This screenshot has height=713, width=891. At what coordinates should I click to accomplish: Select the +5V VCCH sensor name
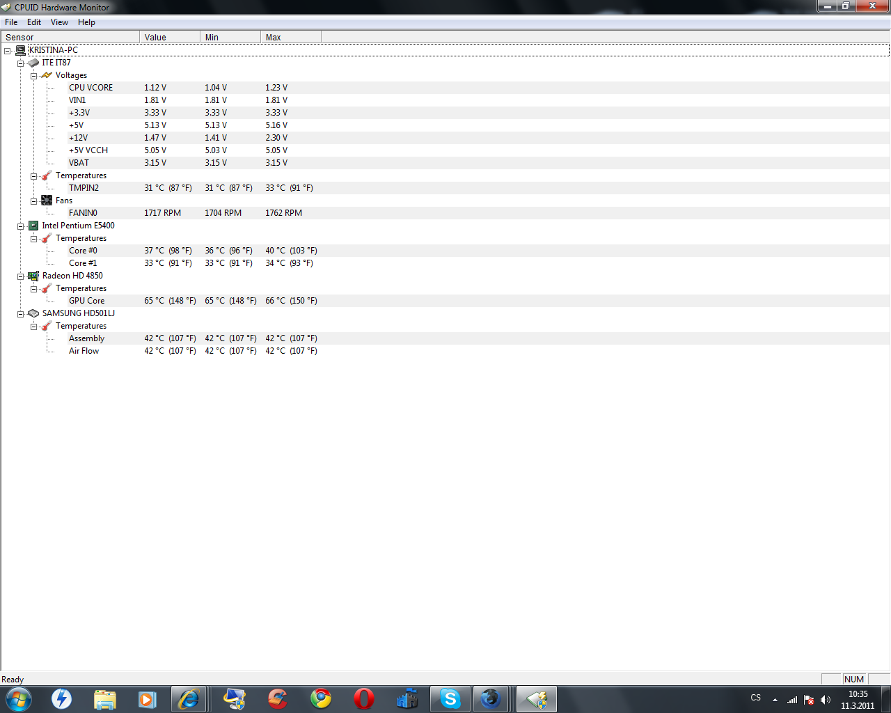point(88,150)
